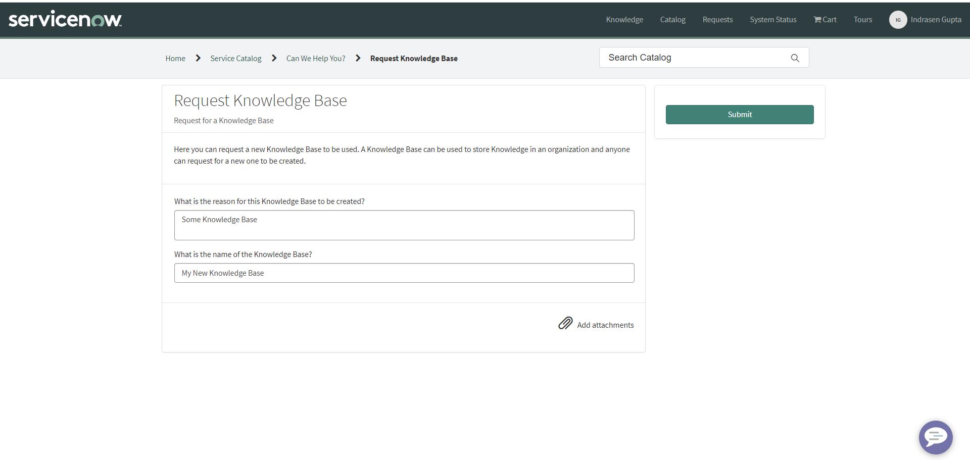Go to Home breadcrumb

pyautogui.click(x=175, y=59)
